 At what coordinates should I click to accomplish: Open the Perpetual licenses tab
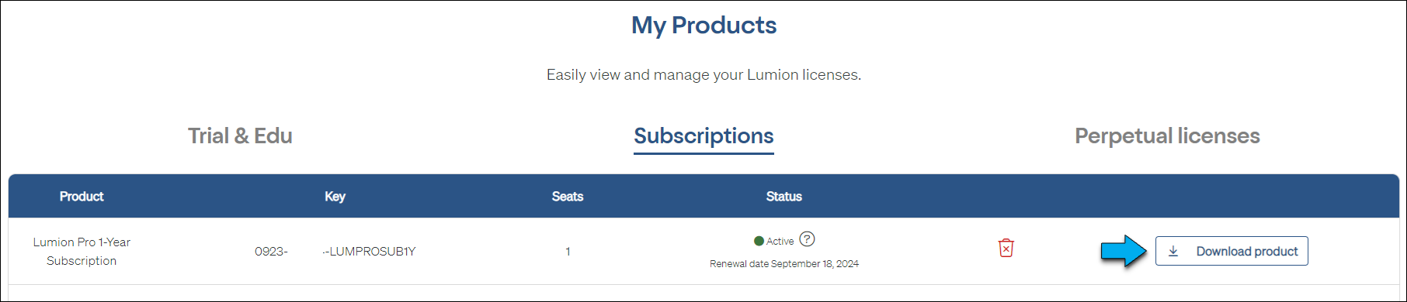click(1167, 136)
